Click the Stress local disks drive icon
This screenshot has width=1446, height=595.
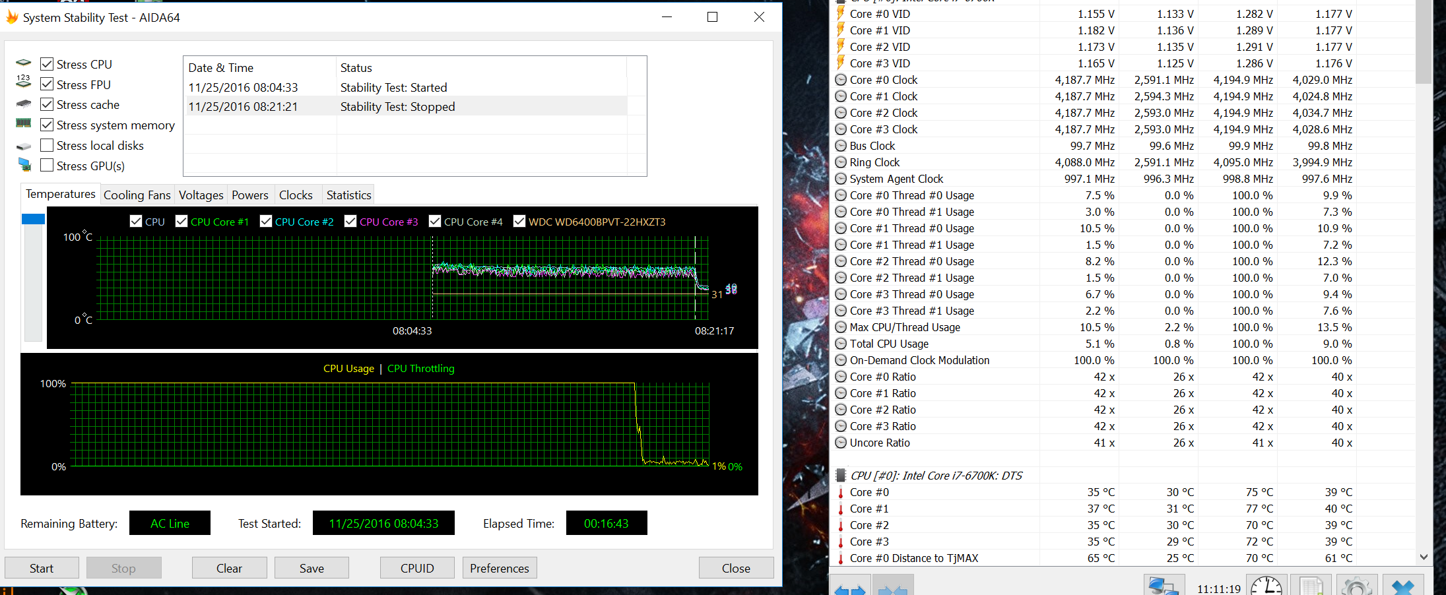(24, 146)
